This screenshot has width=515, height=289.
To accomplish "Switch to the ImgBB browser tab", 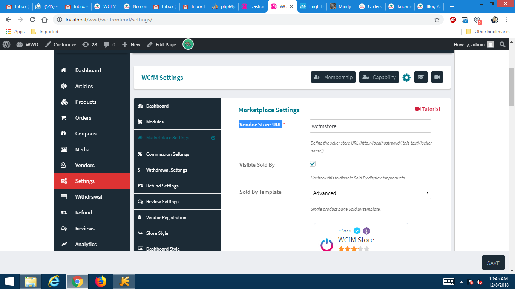I will 312,6.
